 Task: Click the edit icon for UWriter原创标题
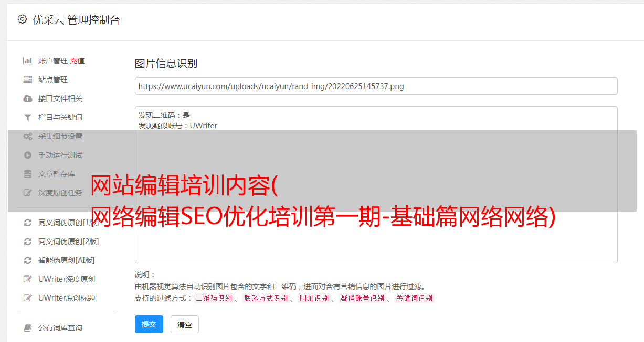[28, 298]
